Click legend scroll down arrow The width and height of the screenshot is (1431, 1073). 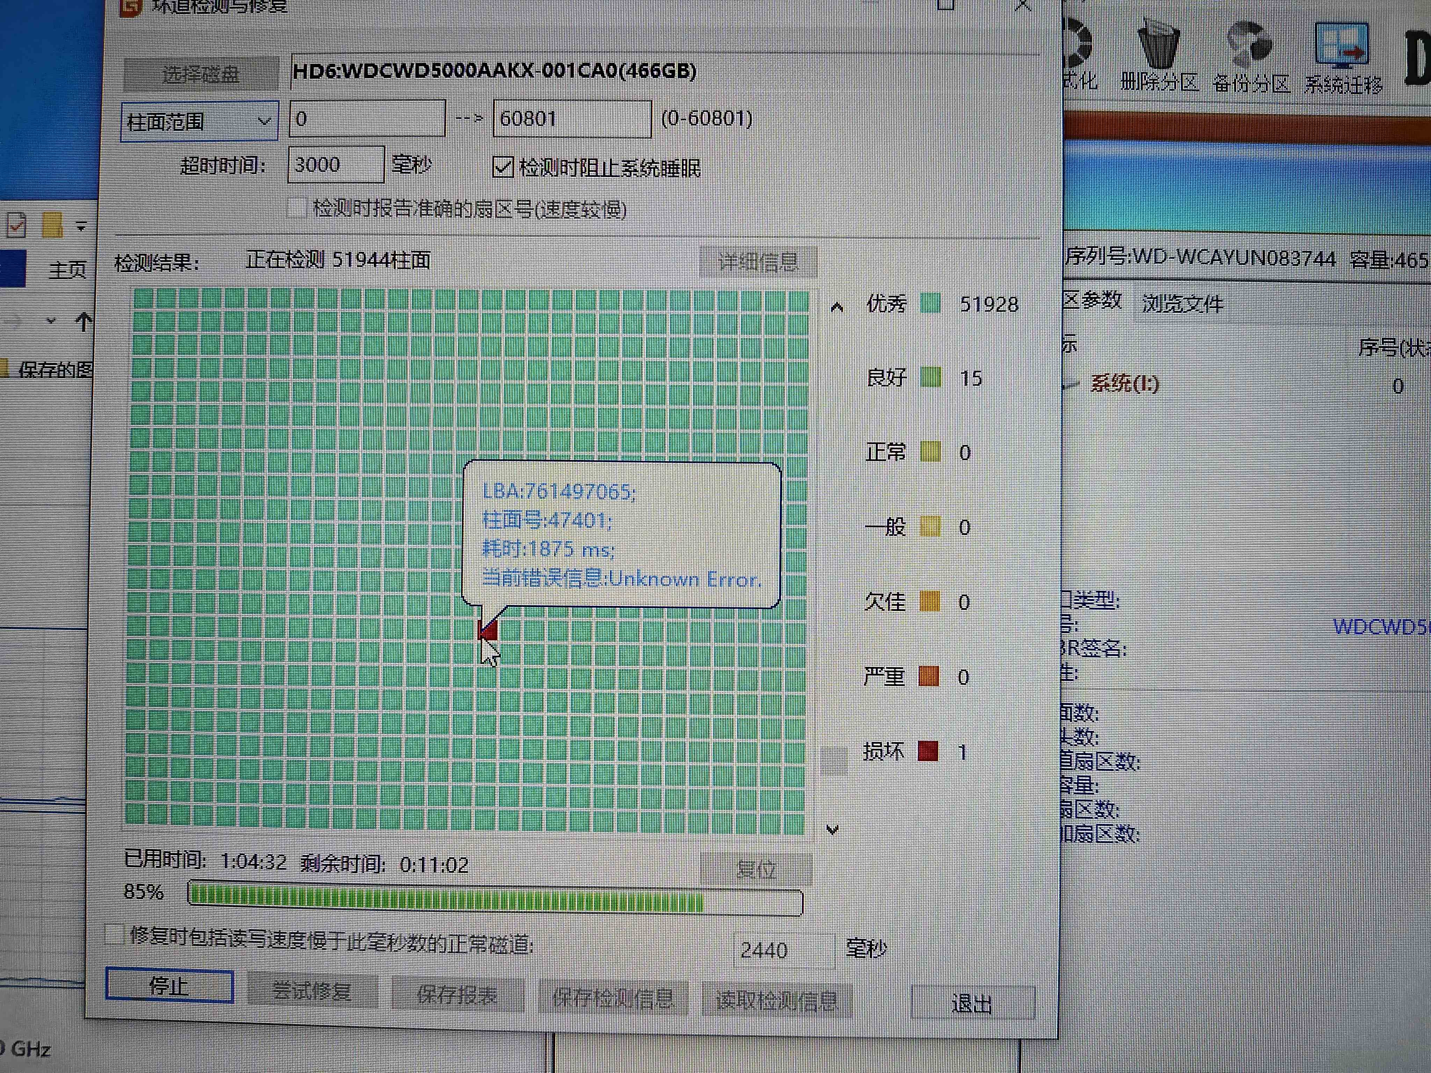click(833, 829)
